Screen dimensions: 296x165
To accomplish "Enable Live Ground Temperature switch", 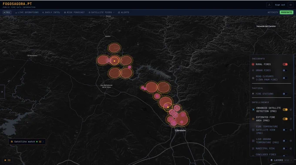I will (x=285, y=141).
